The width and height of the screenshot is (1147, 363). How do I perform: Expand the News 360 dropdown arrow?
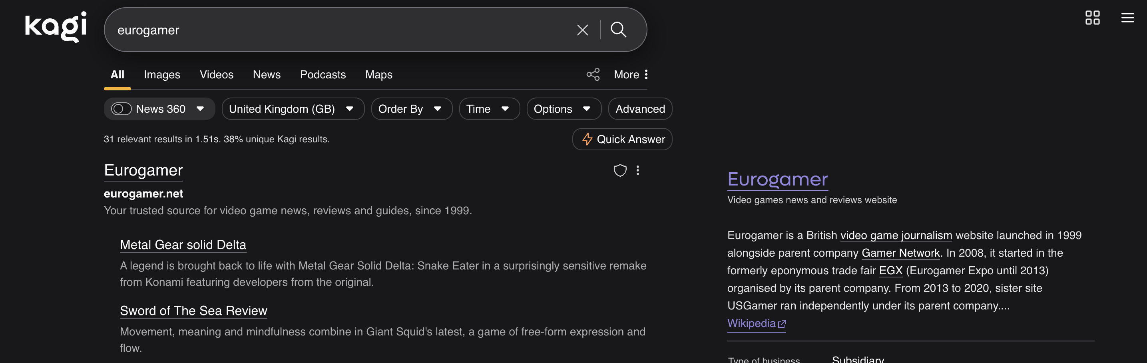[200, 109]
